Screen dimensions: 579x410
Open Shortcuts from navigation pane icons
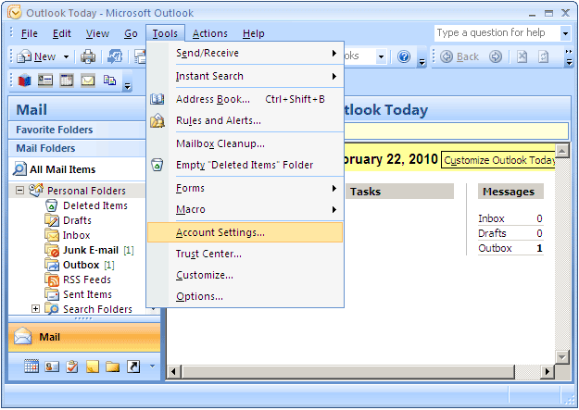coord(133,367)
